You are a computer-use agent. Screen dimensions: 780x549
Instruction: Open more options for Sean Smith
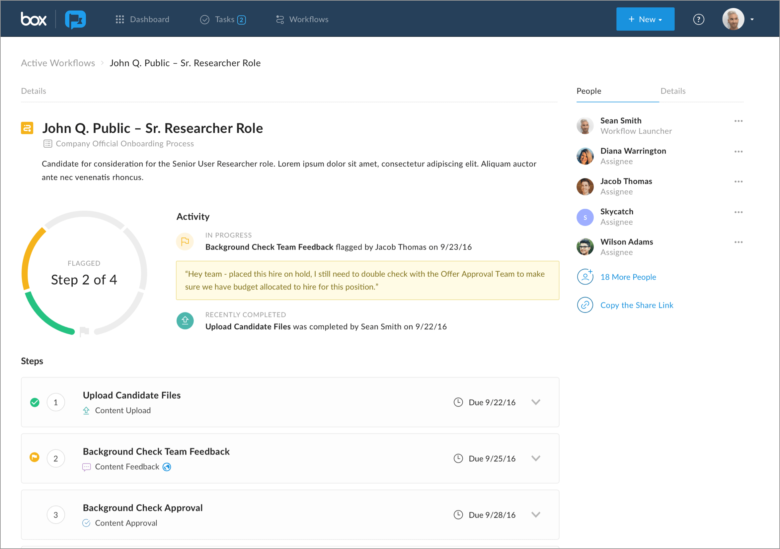(739, 120)
